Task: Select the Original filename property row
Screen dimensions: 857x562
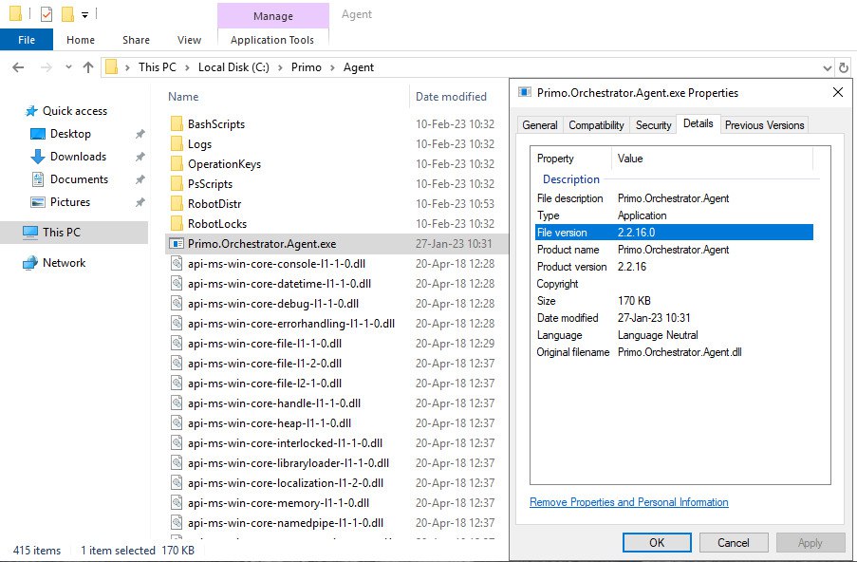Action: [x=674, y=352]
